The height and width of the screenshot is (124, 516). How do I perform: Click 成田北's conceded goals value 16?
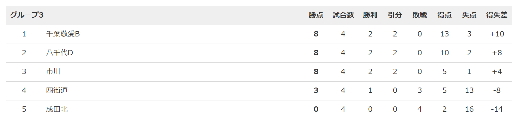[469, 109]
